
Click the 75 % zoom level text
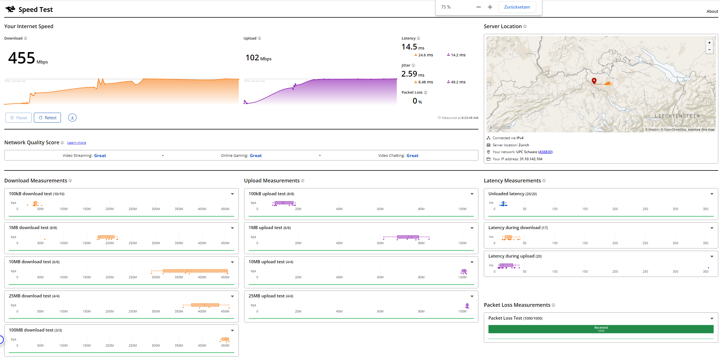pos(446,7)
